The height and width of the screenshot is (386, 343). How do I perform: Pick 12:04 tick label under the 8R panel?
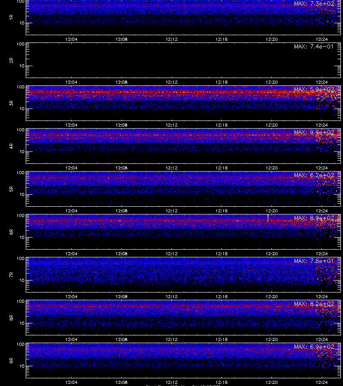click(71, 340)
